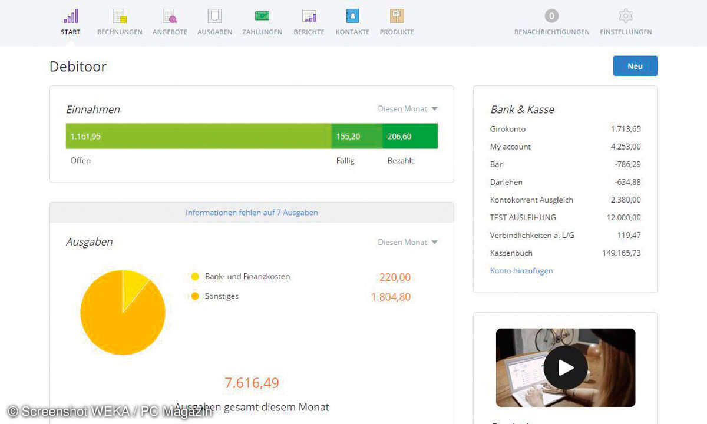Click the My account balance 4.253,00
Screen dimensions: 707x424
pos(626,147)
